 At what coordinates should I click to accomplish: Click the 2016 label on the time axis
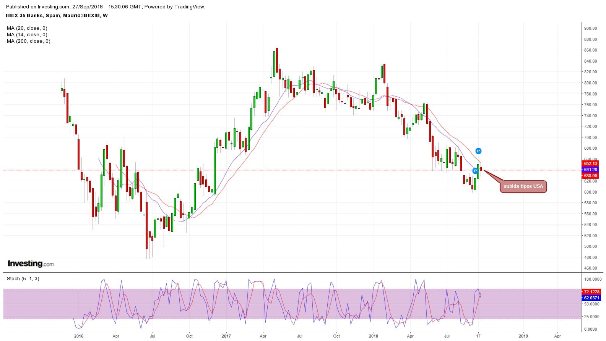pyautogui.click(x=78, y=336)
